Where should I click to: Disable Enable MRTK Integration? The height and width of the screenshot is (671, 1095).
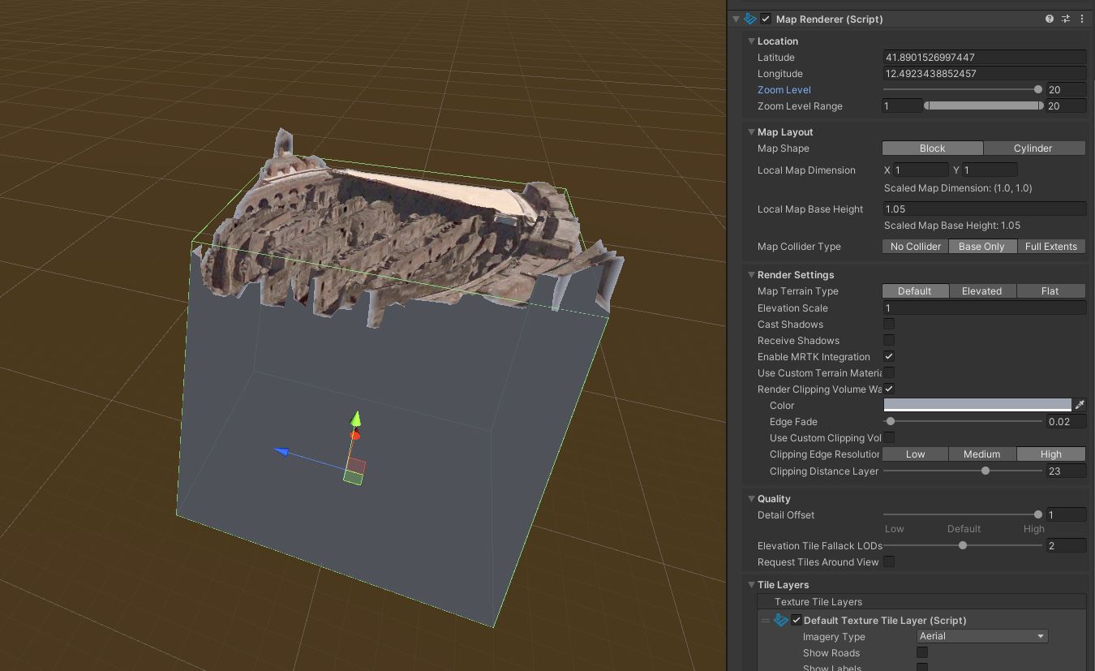pos(889,356)
